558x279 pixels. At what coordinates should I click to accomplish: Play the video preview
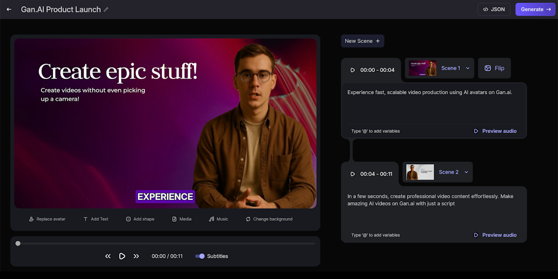[122, 256]
